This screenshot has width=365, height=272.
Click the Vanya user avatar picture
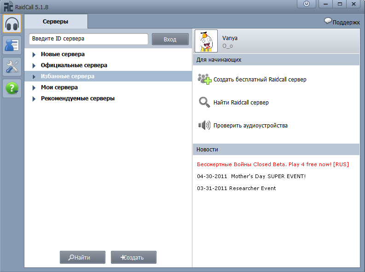click(206, 41)
